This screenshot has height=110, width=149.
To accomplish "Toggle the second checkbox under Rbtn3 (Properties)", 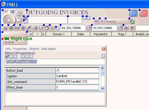I will 11,56.
